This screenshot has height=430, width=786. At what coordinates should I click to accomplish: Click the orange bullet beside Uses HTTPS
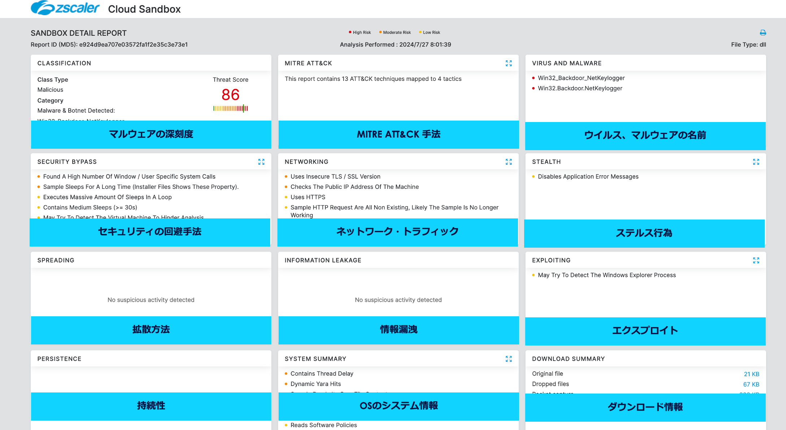(x=286, y=197)
